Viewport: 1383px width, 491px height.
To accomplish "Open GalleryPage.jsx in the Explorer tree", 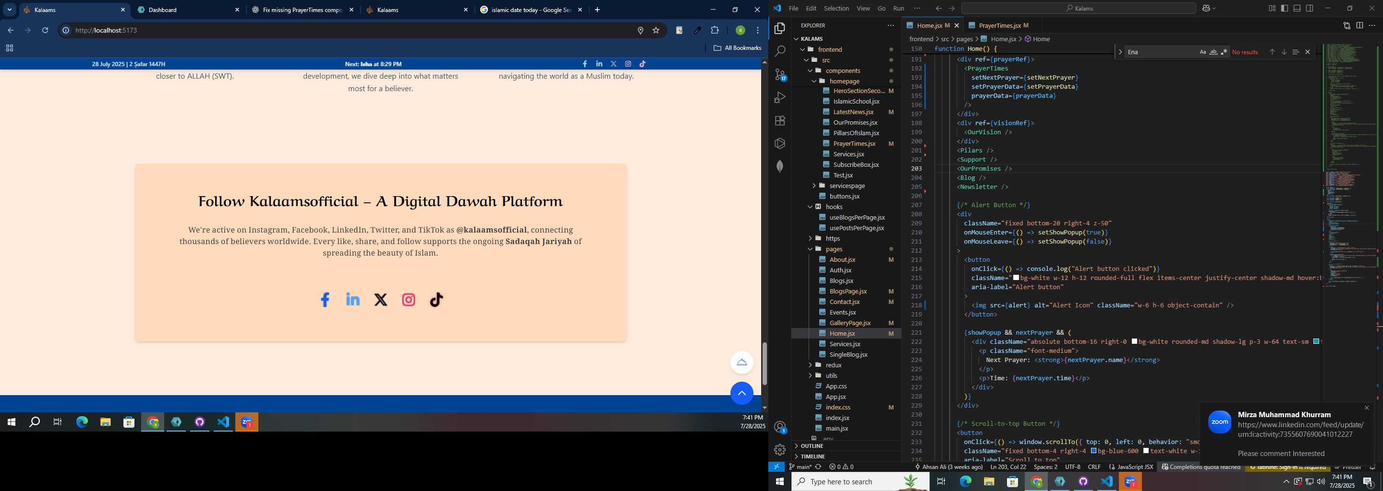I will pos(850,323).
